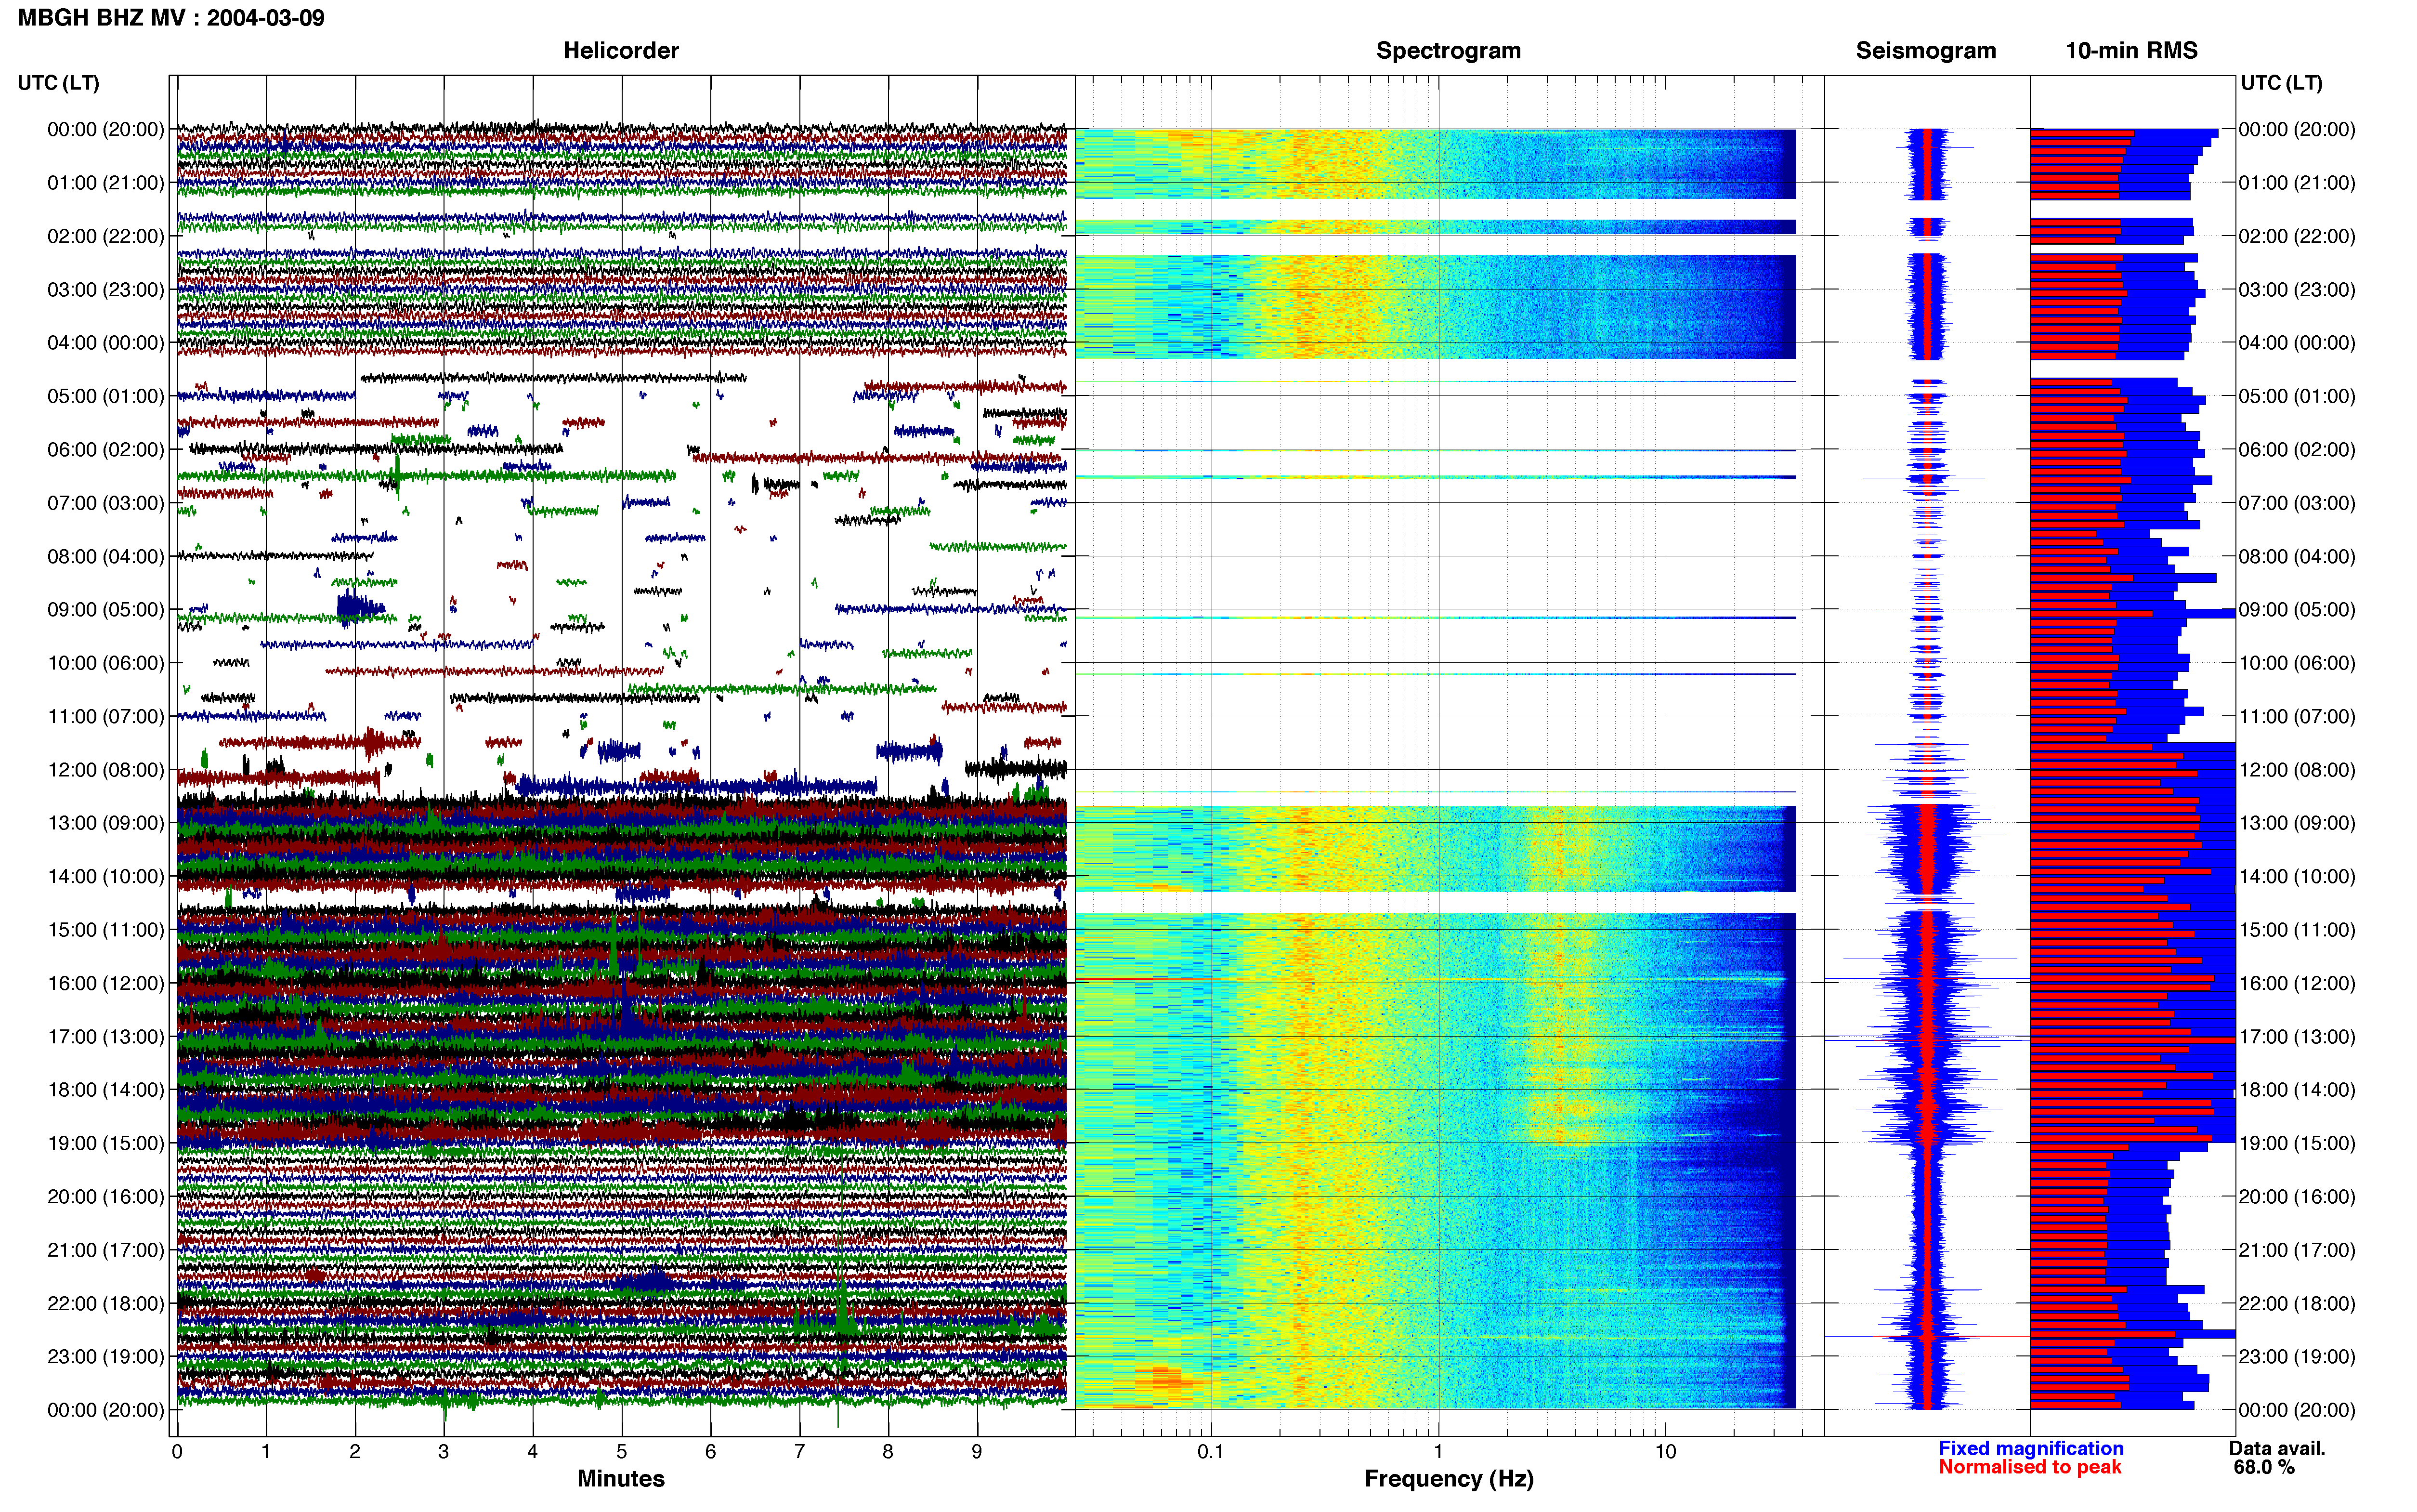The height and width of the screenshot is (1512, 2417).
Task: Click left-axis time label '12:00 (08:00)'
Action: point(106,770)
